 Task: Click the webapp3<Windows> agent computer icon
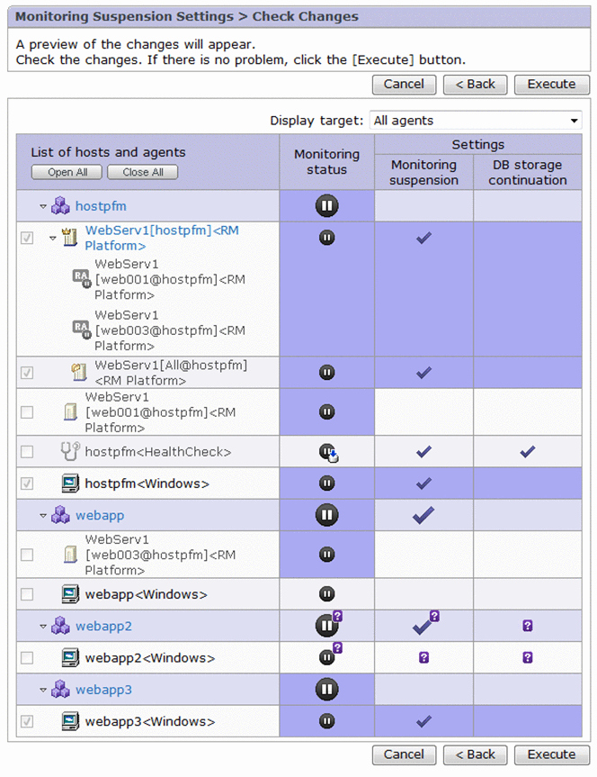click(x=70, y=721)
